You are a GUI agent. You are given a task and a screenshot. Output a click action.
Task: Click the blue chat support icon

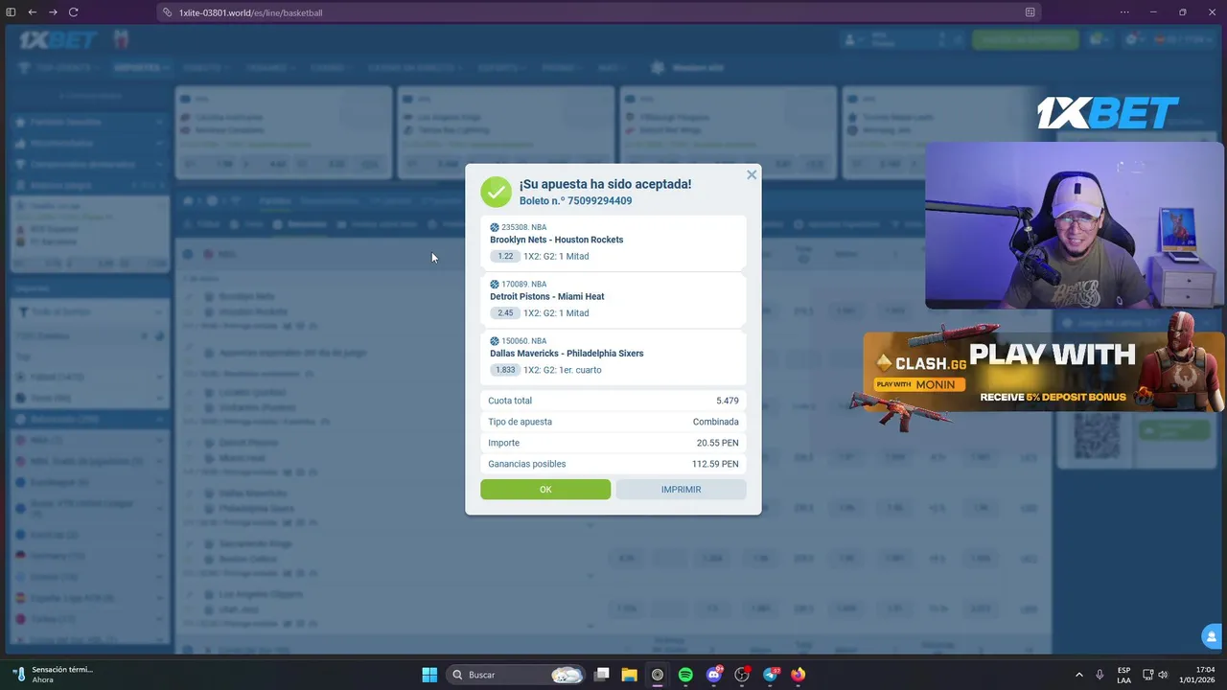1213,635
